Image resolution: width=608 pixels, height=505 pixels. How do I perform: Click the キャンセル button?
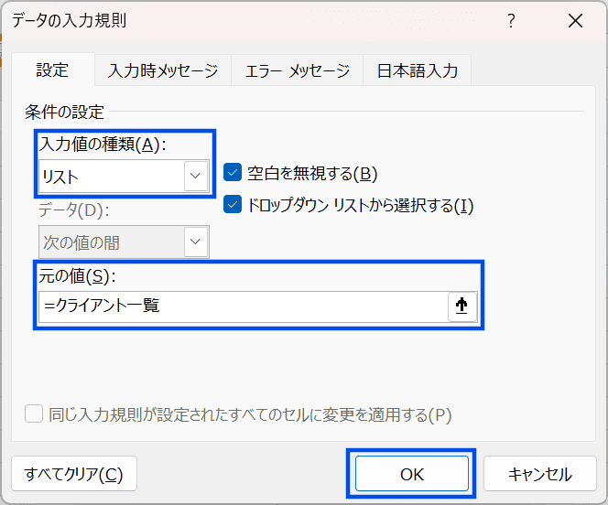[539, 474]
